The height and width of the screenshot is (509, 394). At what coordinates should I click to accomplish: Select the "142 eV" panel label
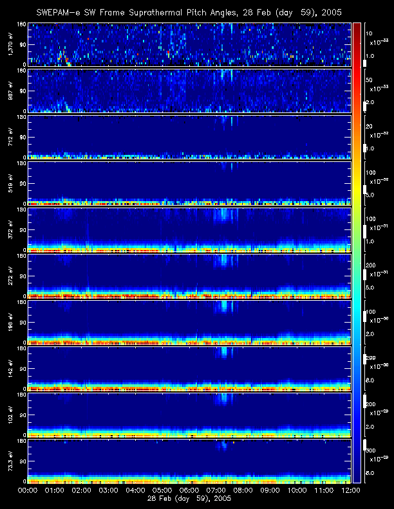[x=11, y=368]
